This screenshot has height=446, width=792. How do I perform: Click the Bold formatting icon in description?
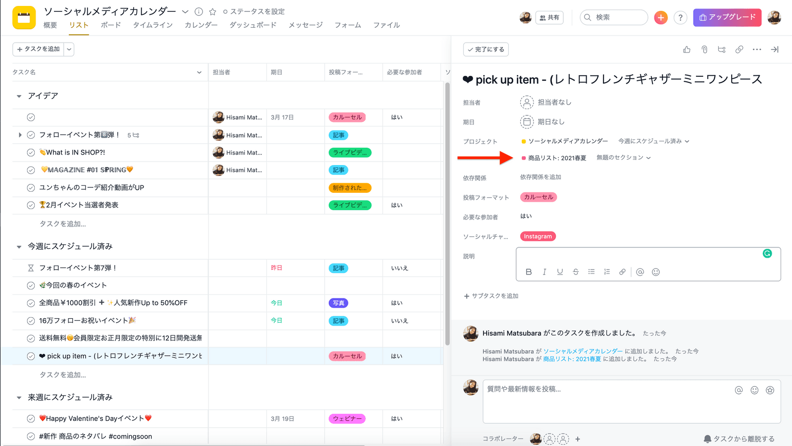click(529, 272)
